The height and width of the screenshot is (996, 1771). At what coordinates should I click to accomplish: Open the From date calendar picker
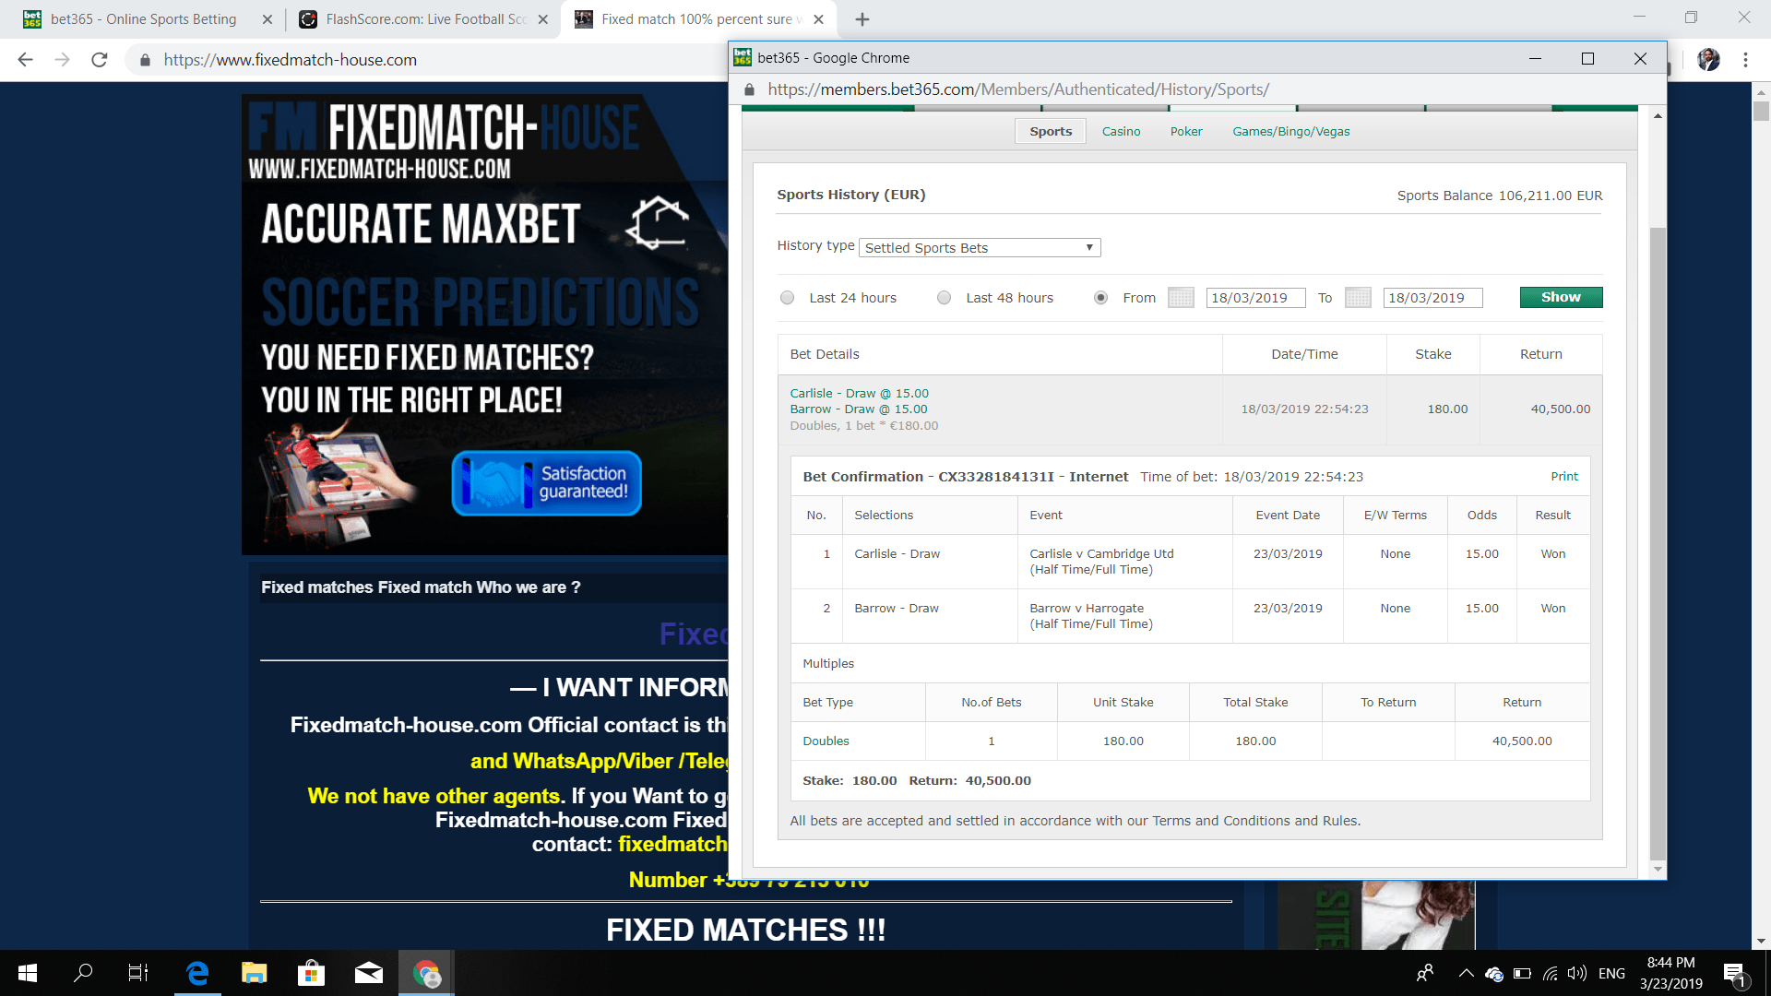1181,298
